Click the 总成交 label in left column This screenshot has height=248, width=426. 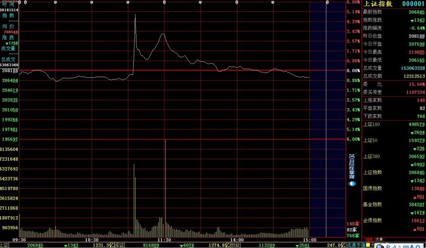pos(8,59)
